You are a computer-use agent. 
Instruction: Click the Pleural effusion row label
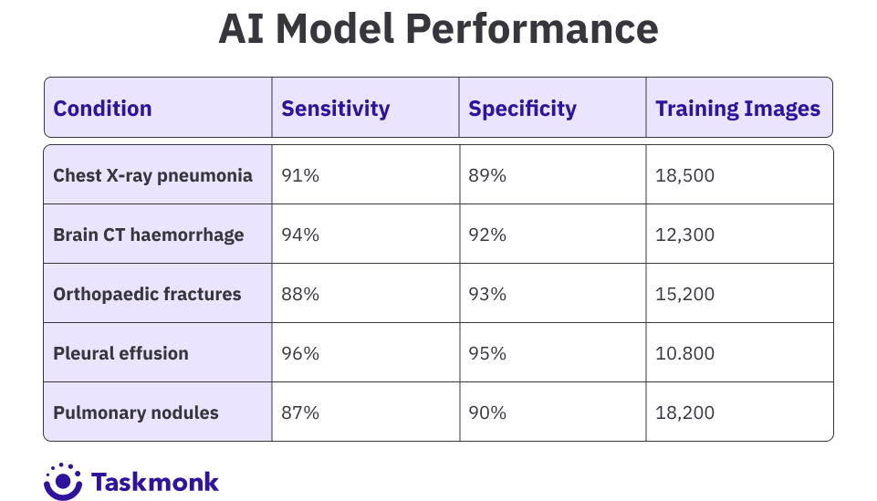coord(120,353)
